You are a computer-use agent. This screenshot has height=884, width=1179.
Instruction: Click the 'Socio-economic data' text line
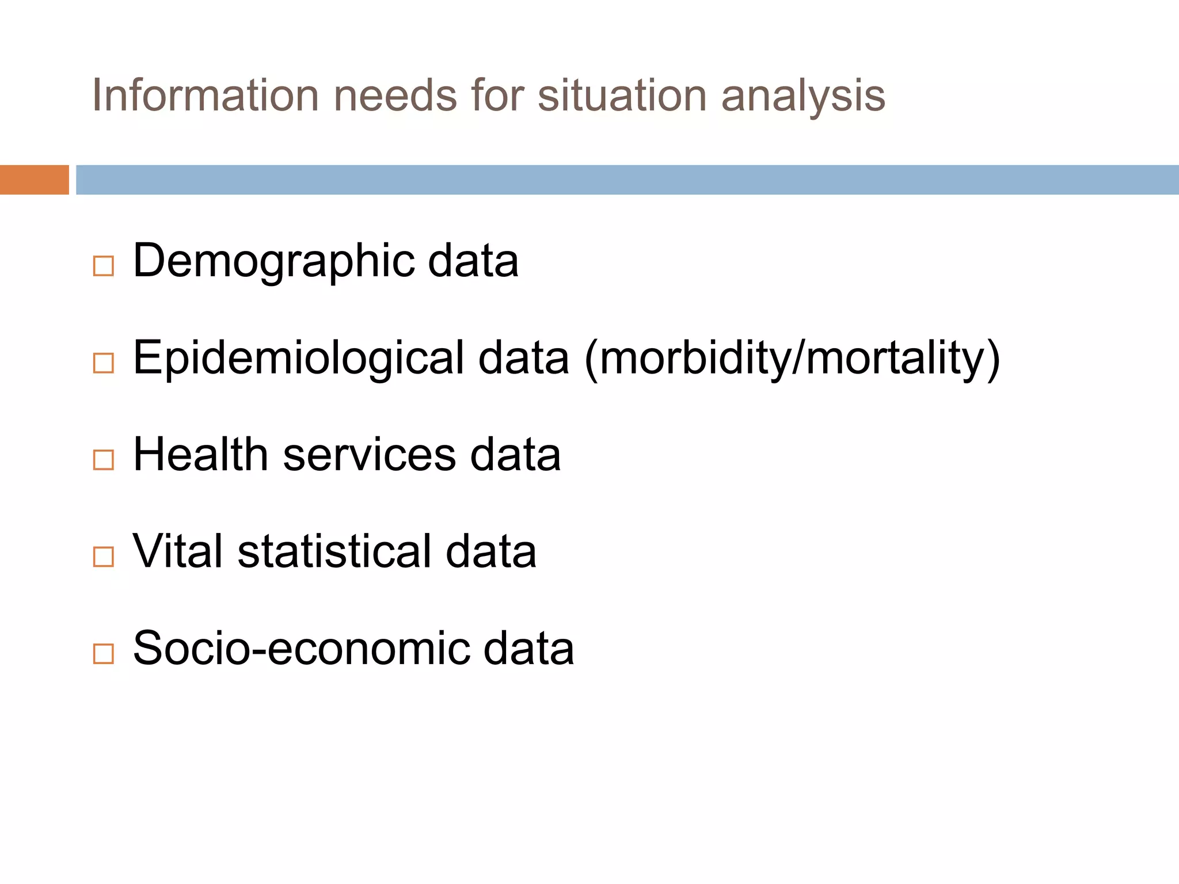tap(354, 649)
